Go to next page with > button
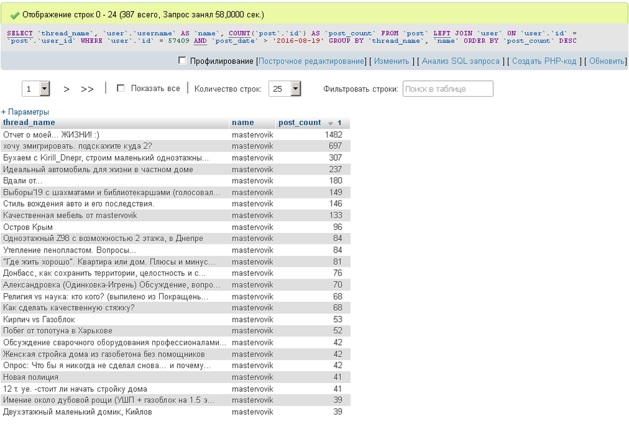629x427 pixels. (x=67, y=89)
